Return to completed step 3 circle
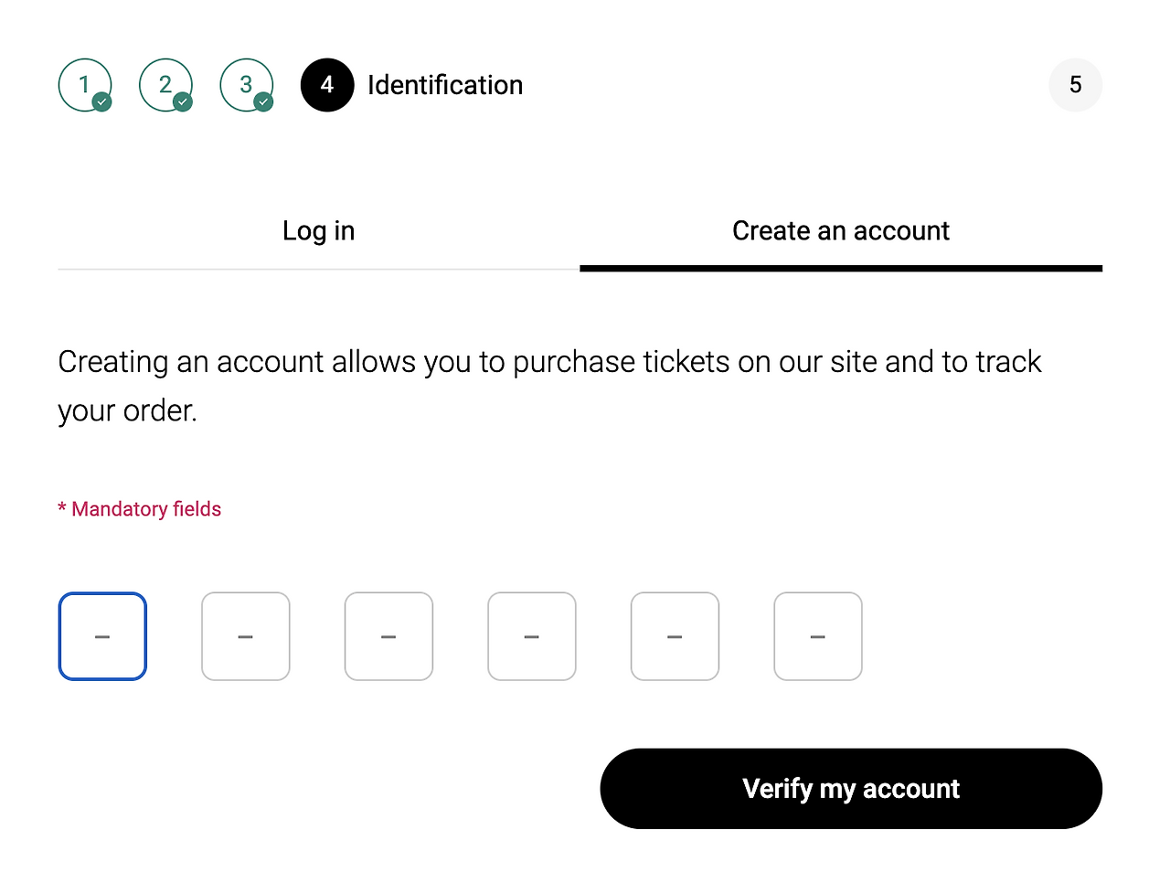1170x872 pixels. (247, 85)
